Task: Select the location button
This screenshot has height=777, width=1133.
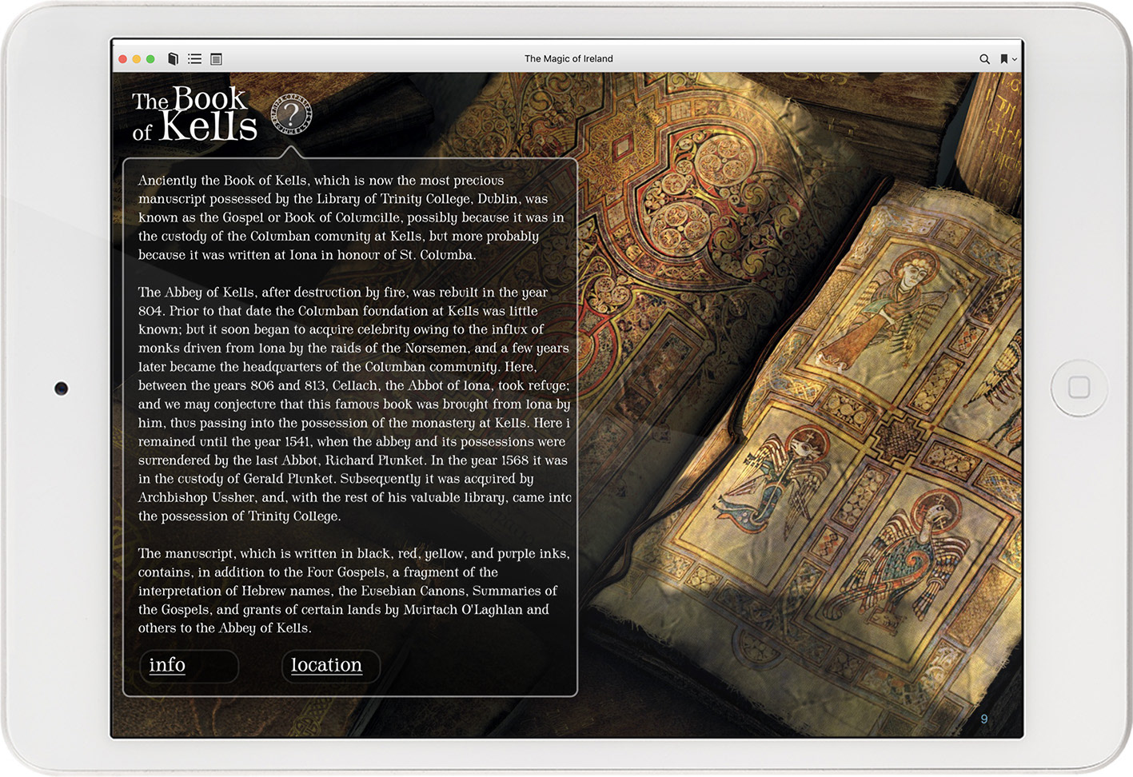Action: pyautogui.click(x=330, y=666)
